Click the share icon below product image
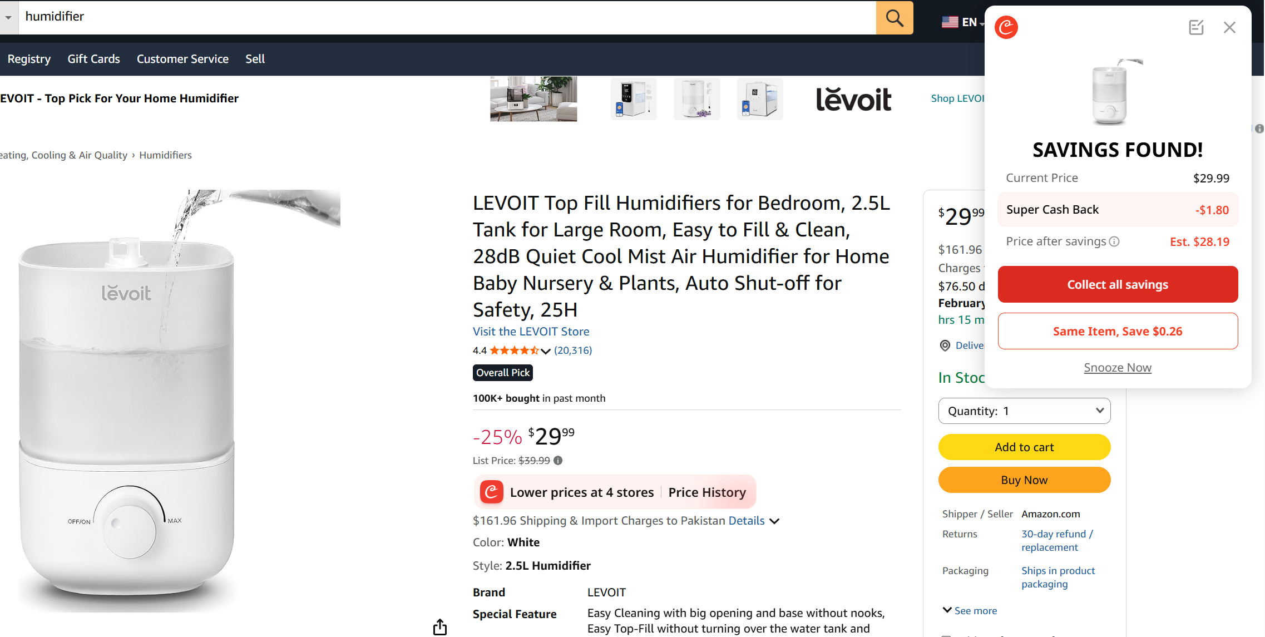Viewport: 1265px width, 637px height. (440, 626)
